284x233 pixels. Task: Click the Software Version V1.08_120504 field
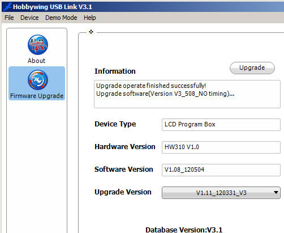[221, 170]
